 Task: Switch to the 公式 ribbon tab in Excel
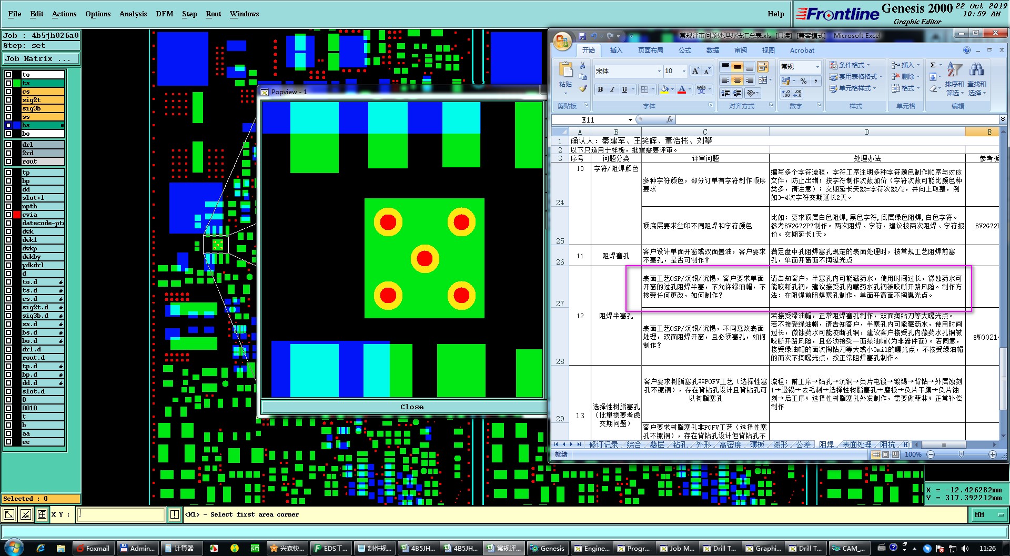685,50
